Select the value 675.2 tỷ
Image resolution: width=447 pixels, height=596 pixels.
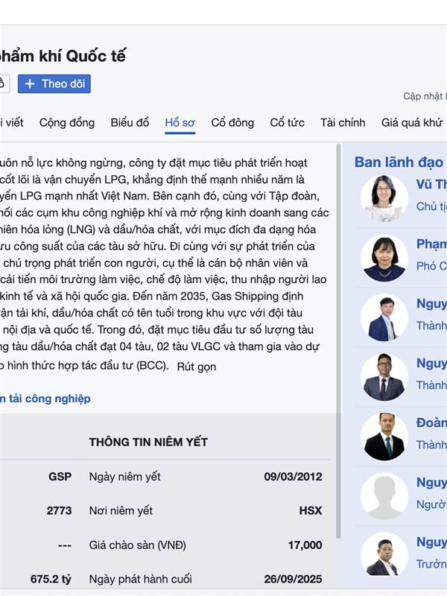(x=51, y=580)
